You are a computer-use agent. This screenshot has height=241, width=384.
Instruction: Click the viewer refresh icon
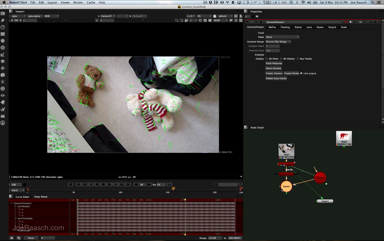tap(205, 20)
